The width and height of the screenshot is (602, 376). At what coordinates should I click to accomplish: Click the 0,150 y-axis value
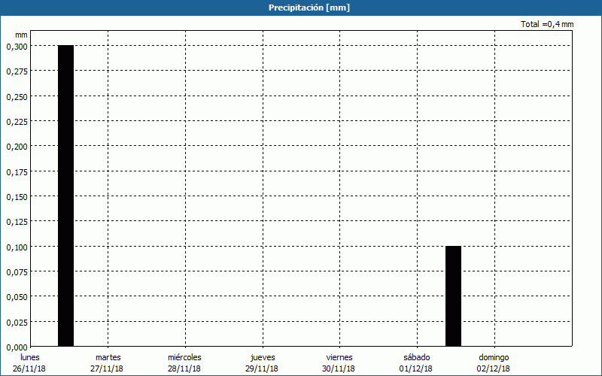17,197
